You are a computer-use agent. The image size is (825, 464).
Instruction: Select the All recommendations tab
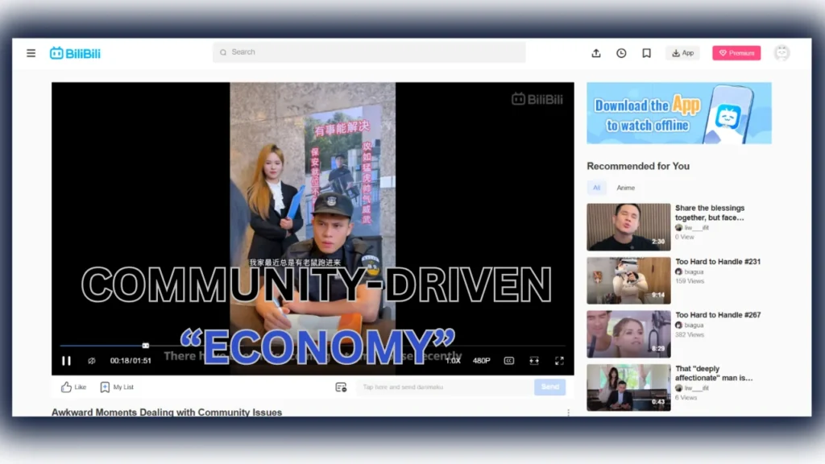coord(596,188)
